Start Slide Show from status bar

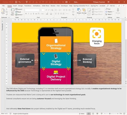coord(102,114)
